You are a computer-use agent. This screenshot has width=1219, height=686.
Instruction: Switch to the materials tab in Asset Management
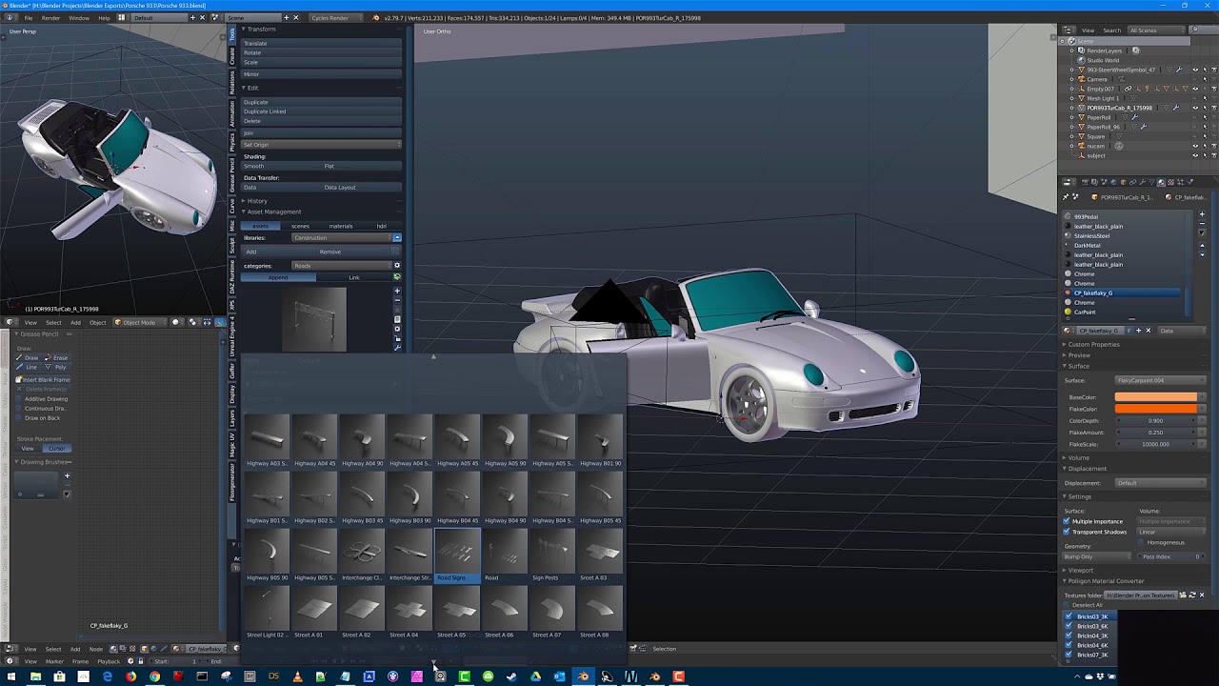pos(341,226)
